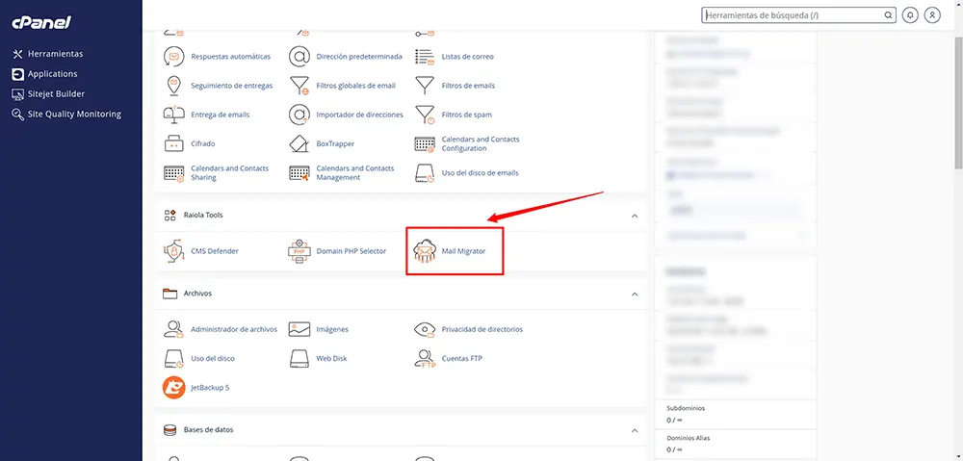This screenshot has width=963, height=461.
Task: Open the Cifrado encryption icon
Action: (174, 143)
